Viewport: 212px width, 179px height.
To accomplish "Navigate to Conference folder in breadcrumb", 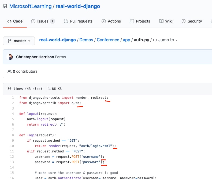I will 108,40.
